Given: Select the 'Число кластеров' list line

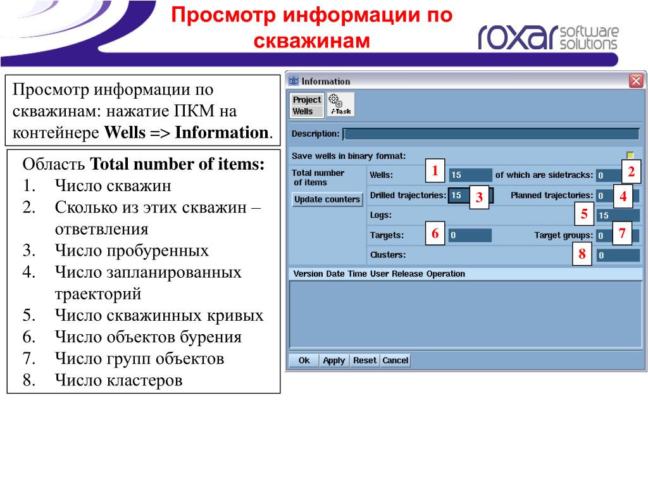Looking at the screenshot, I should [118, 380].
